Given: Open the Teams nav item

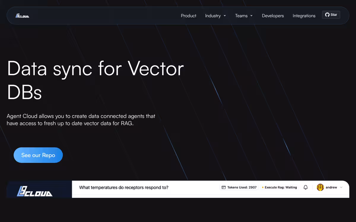Looking at the screenshot, I should pos(241,16).
